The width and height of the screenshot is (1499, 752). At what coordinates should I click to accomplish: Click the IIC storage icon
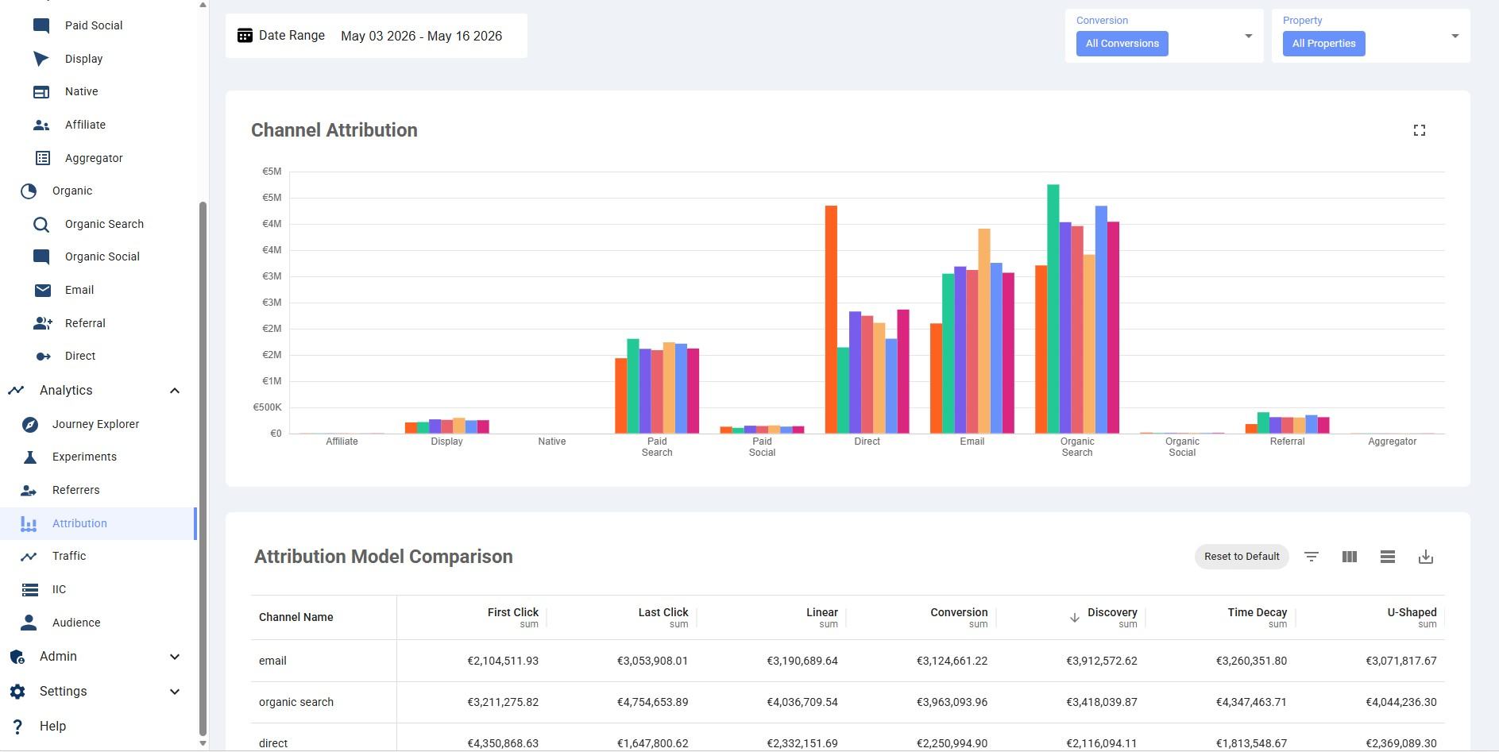coord(30,590)
